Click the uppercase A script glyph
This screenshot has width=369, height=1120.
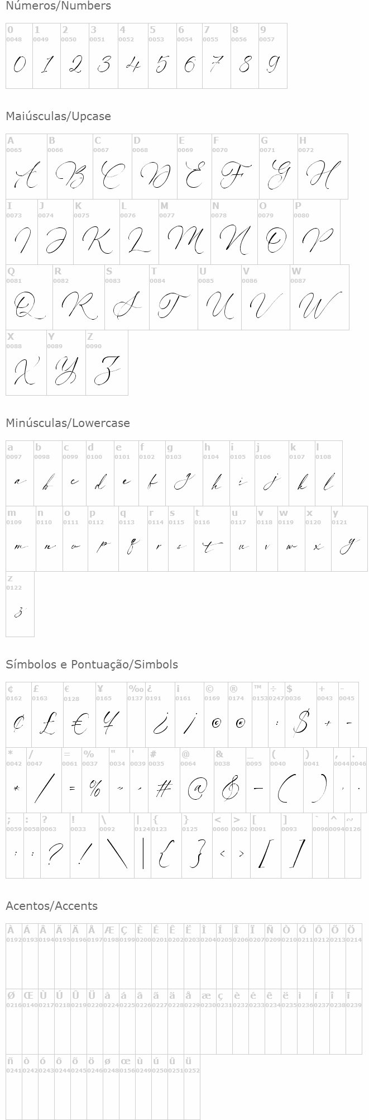point(26,175)
